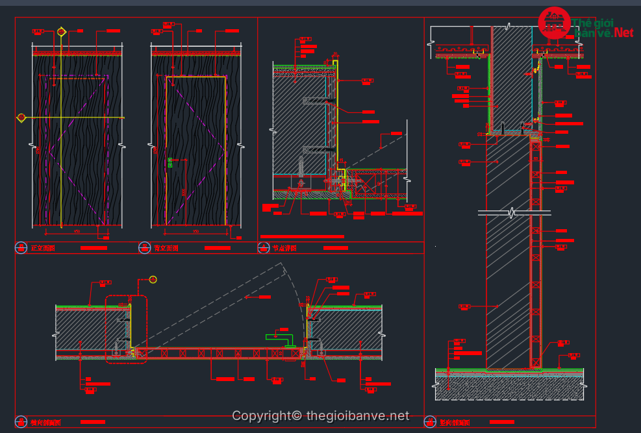Click the 横向剖面图 horizontal section title

tap(45, 423)
